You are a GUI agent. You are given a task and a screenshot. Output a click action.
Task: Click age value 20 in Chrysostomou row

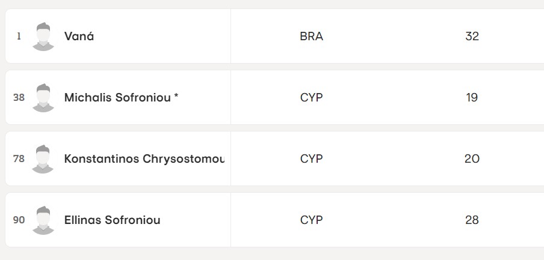(x=472, y=159)
